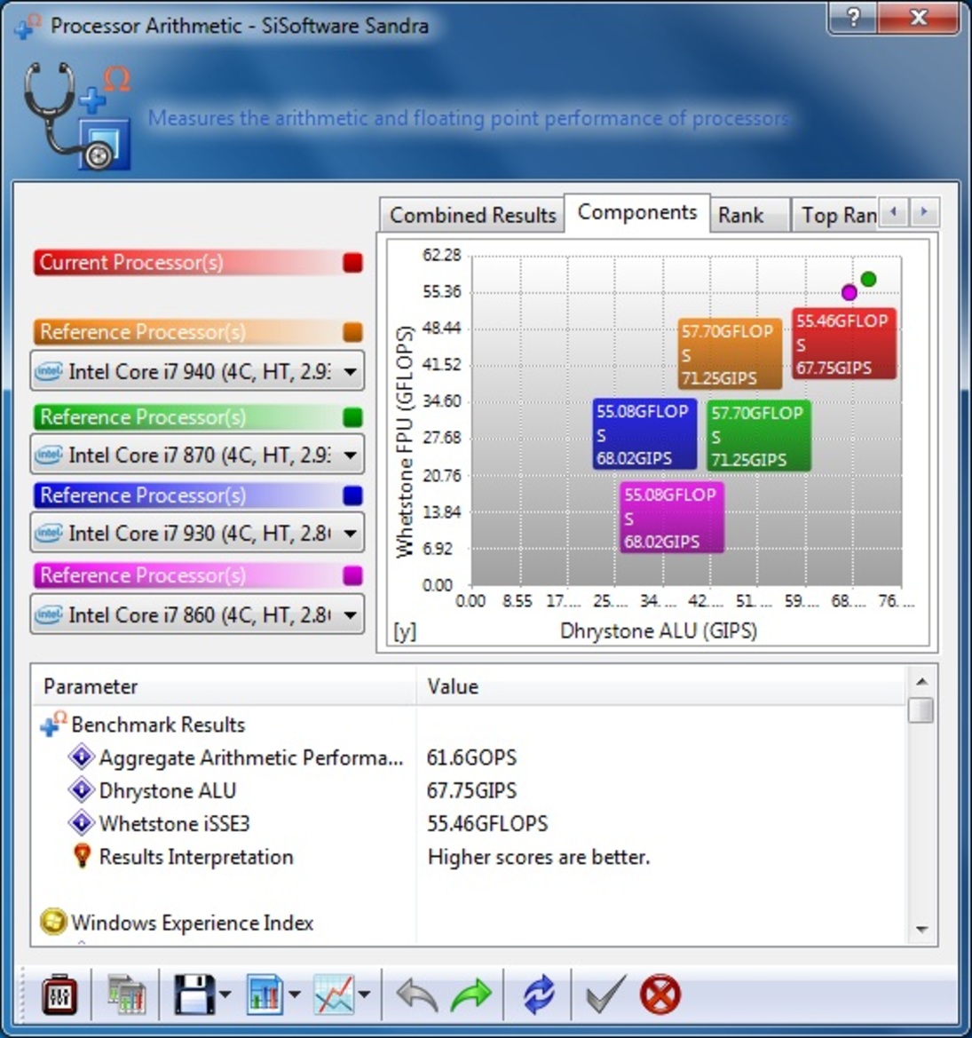Click the magenta 55.08GFLOPS chart label
972x1038 pixels.
(672, 518)
